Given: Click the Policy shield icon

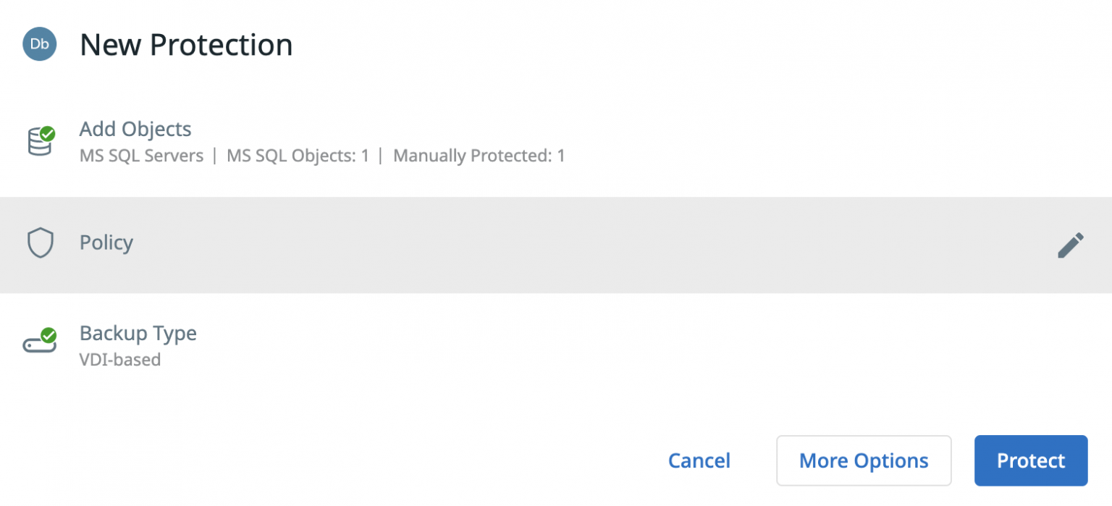Looking at the screenshot, I should click(40, 244).
